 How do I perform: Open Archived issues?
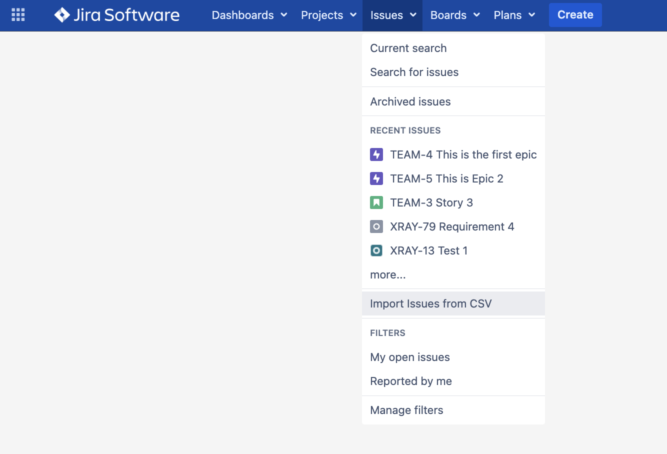pyautogui.click(x=410, y=101)
